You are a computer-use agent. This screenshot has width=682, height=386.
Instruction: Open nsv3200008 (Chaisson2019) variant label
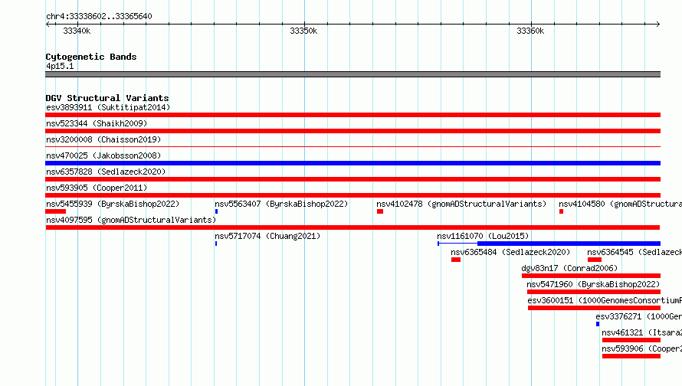103,139
